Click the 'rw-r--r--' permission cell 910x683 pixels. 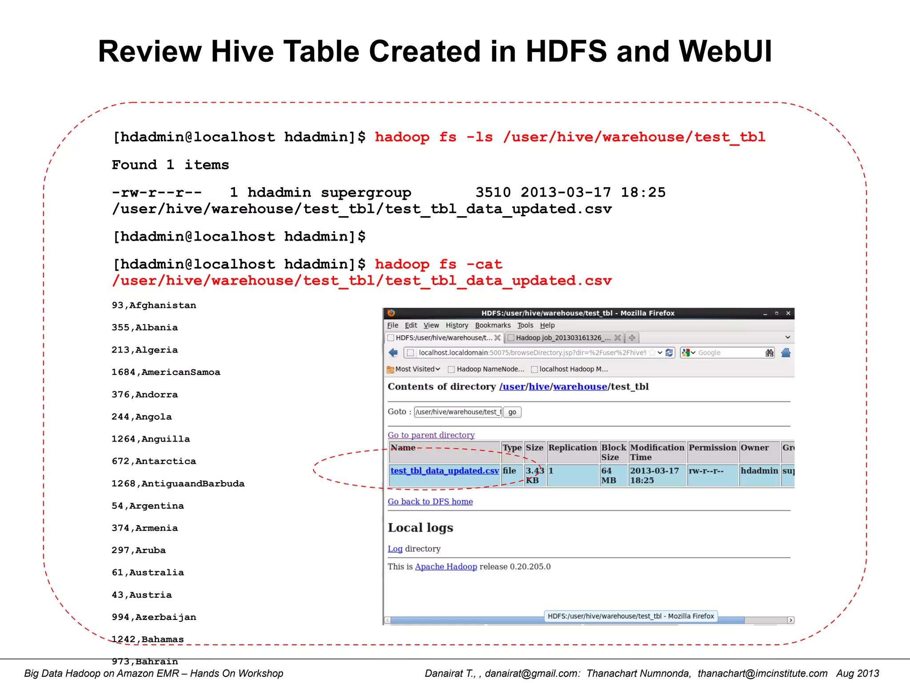[x=712, y=475]
